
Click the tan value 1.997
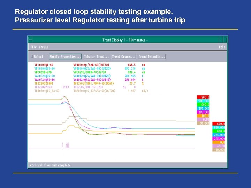pyautogui.click(x=131, y=91)
